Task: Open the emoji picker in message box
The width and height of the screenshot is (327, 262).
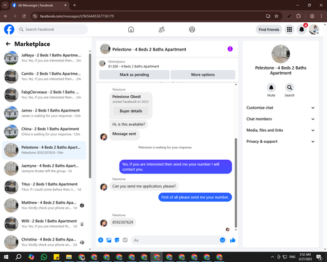Action: coord(222,240)
